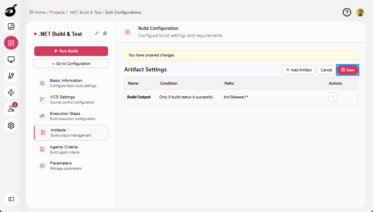Click the Execution Steps blocks icon
This screenshot has width=373, height=212.
click(42, 116)
